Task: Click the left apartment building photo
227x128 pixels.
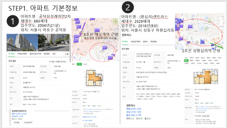Action: (x=22, y=42)
